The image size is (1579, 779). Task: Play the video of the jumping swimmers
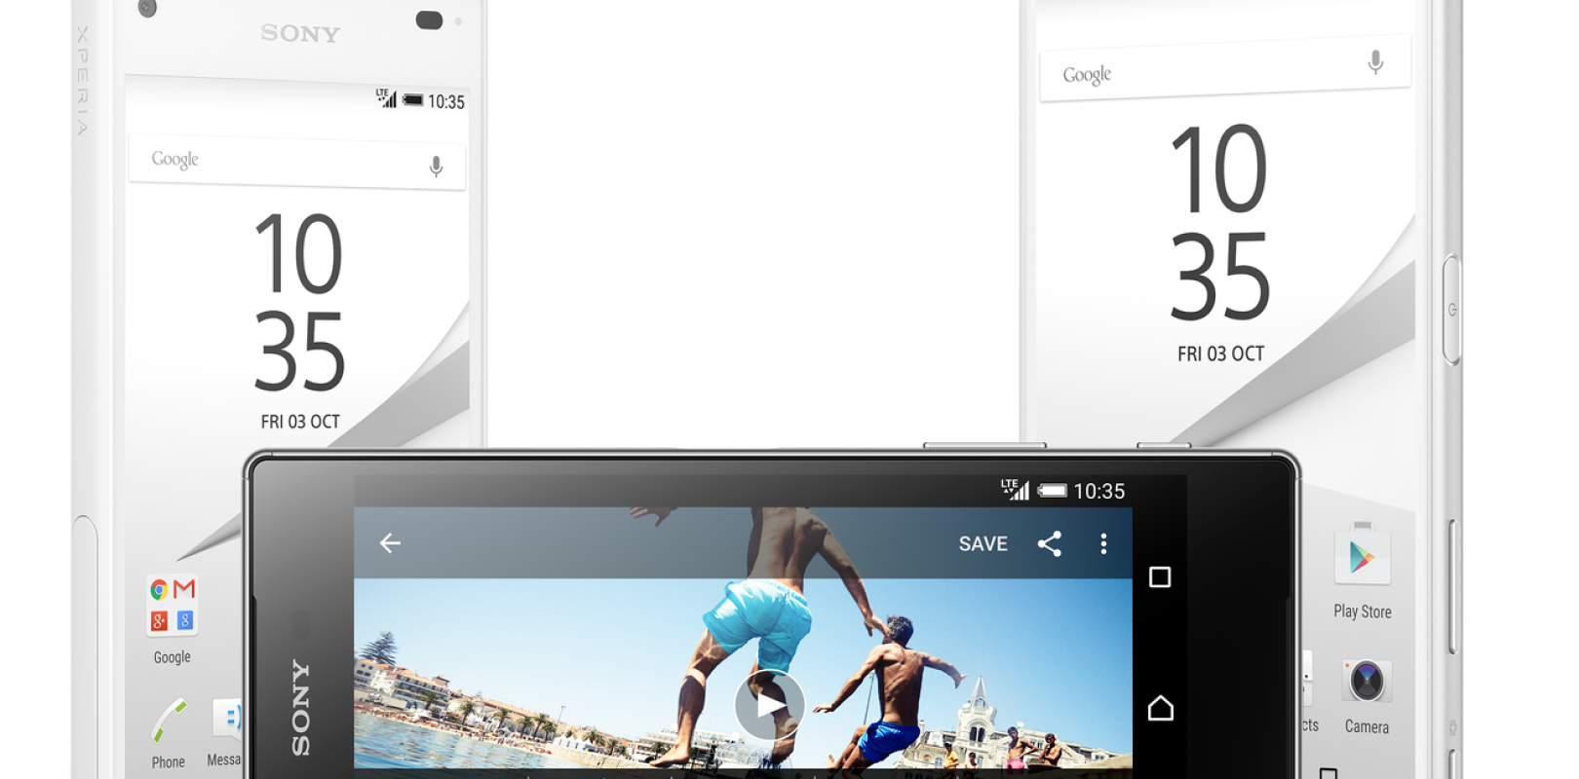(769, 705)
